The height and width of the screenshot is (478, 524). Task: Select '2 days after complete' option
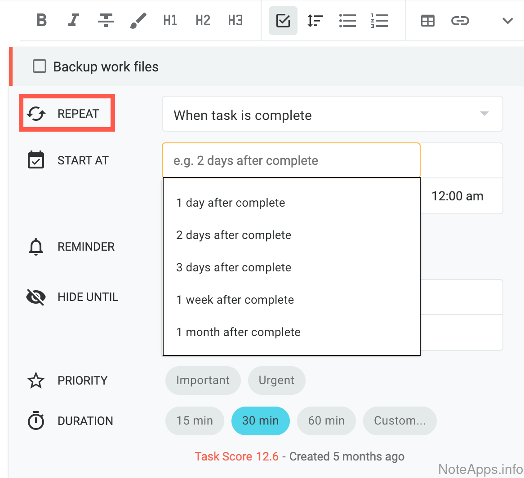[x=234, y=235]
